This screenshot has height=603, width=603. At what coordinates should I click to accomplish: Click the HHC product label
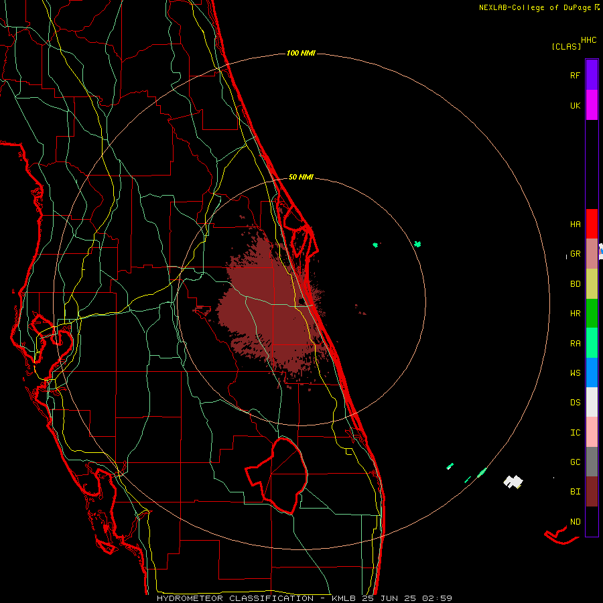point(588,40)
